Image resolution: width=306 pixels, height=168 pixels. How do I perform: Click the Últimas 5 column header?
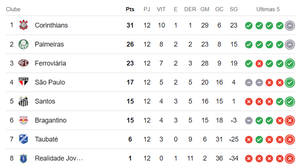coord(268,9)
